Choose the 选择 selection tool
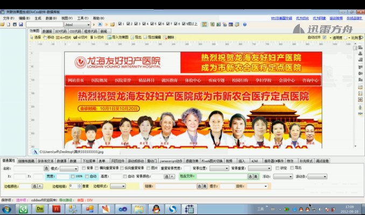Viewport: 365px width, 215px height. (x=36, y=37)
